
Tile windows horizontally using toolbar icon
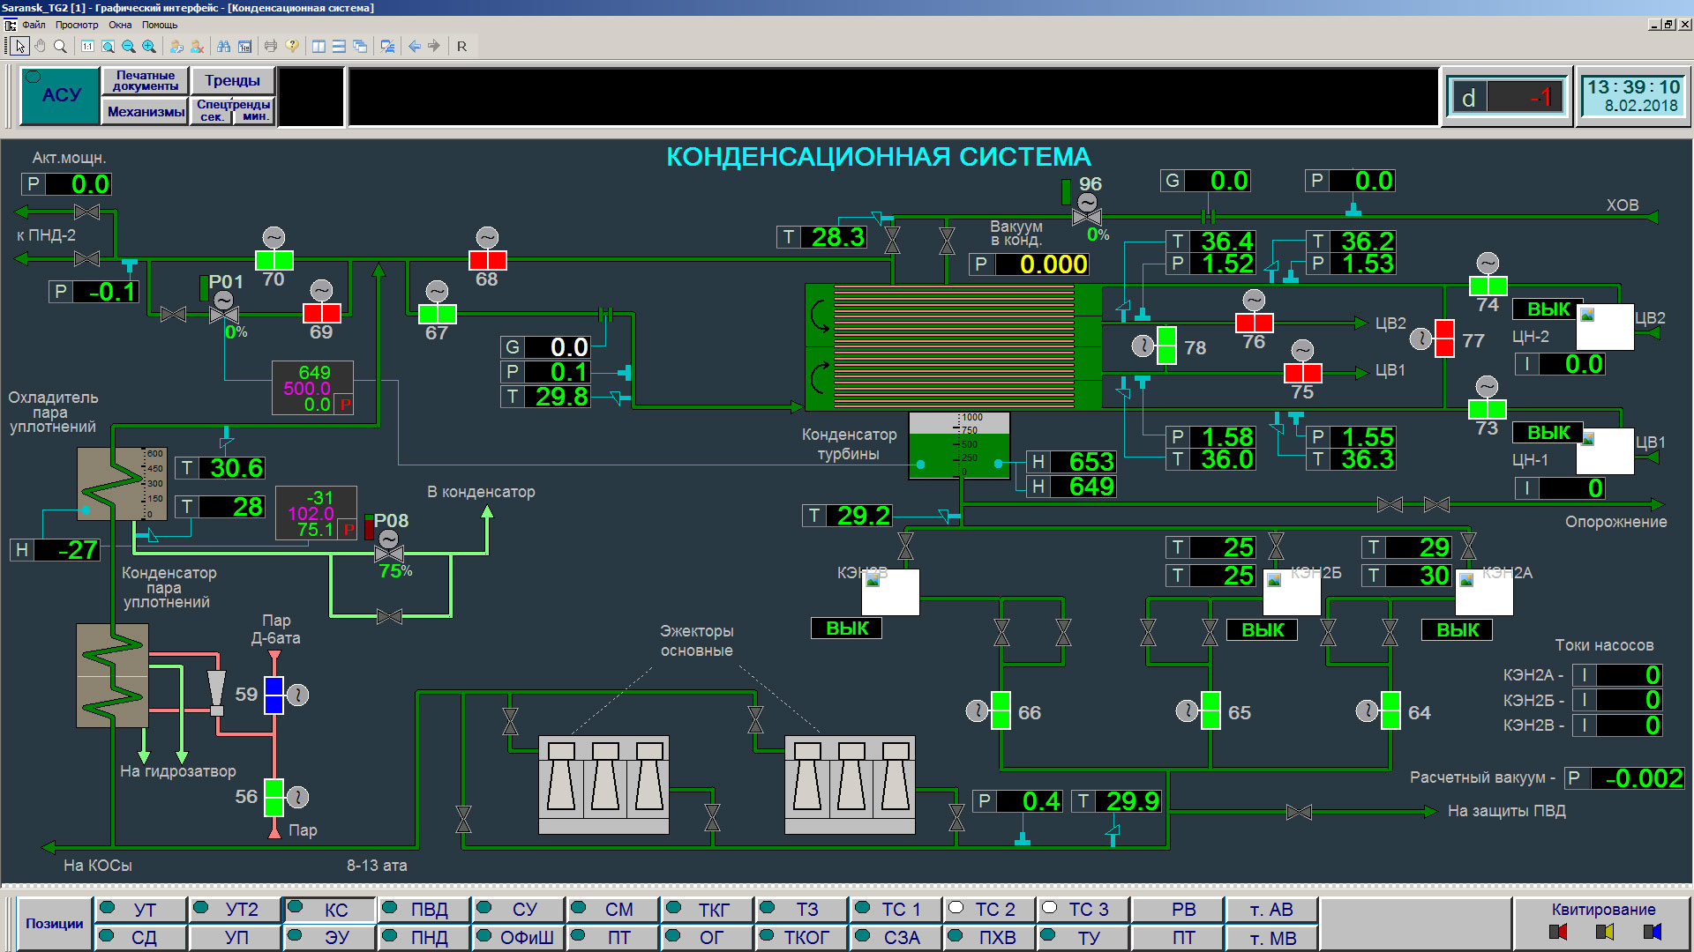point(339,46)
